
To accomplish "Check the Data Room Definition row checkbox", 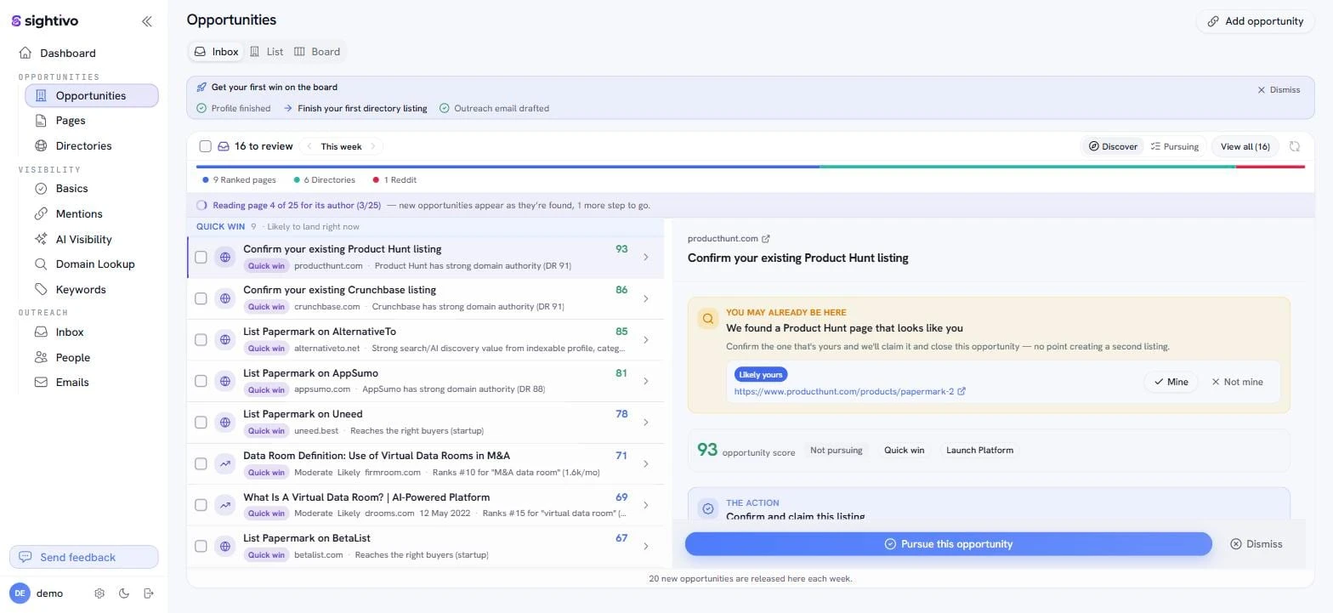I will point(201,463).
